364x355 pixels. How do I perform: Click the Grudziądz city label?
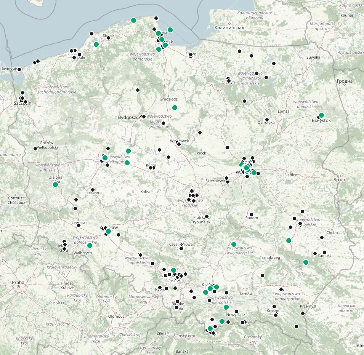coord(168,99)
